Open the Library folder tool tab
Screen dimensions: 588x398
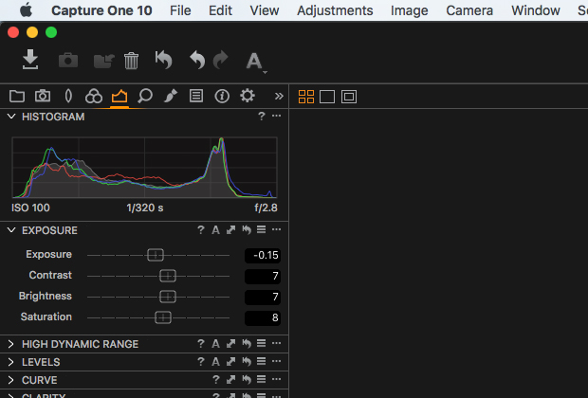click(17, 97)
